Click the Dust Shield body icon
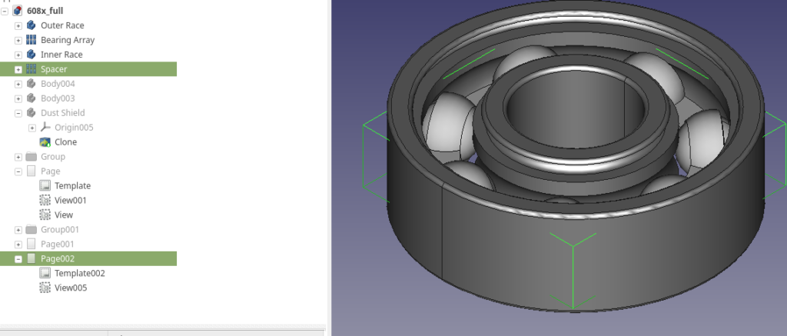787x336 pixels. tap(31, 112)
